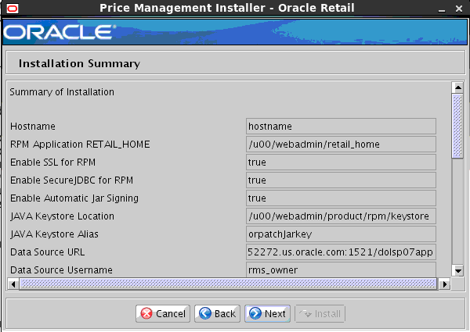Screen dimensions: 470x332
Task: Click the orpatchJarkey alias field
Action: click(341, 234)
